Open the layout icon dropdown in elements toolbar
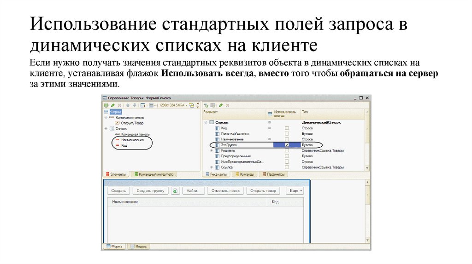The image size is (472, 264). click(x=152, y=105)
